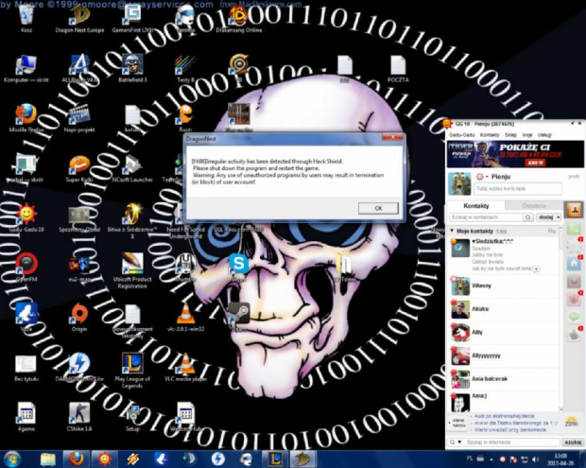Click the szukaj button in GG

[573, 442]
